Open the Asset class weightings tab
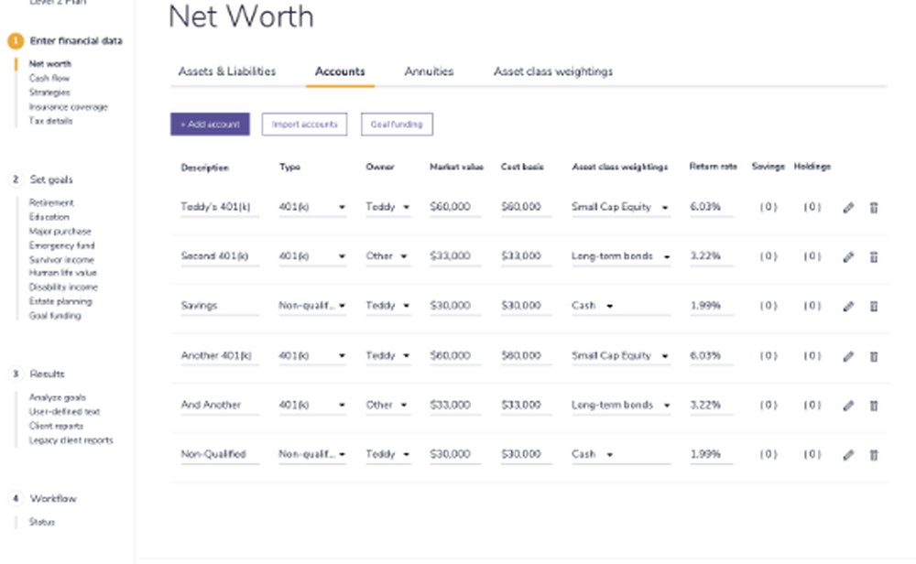Image resolution: width=916 pixels, height=564 pixels. pyautogui.click(x=553, y=71)
